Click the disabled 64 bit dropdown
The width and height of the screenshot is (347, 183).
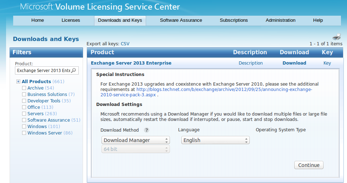(136, 149)
